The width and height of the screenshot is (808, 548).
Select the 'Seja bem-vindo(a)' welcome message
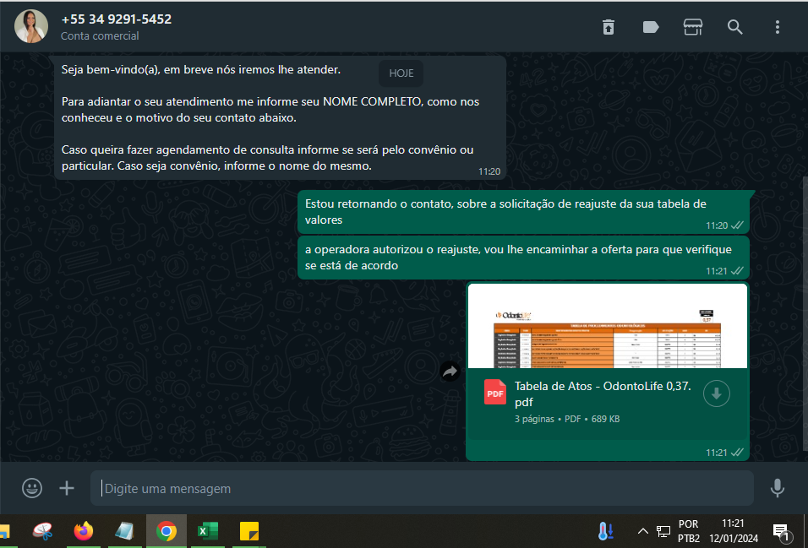coord(281,117)
